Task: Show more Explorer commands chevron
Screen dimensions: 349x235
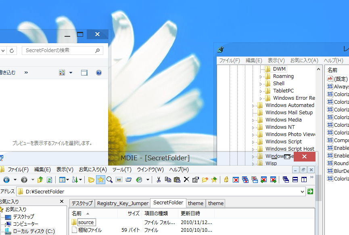Action: pyautogui.click(x=26, y=72)
